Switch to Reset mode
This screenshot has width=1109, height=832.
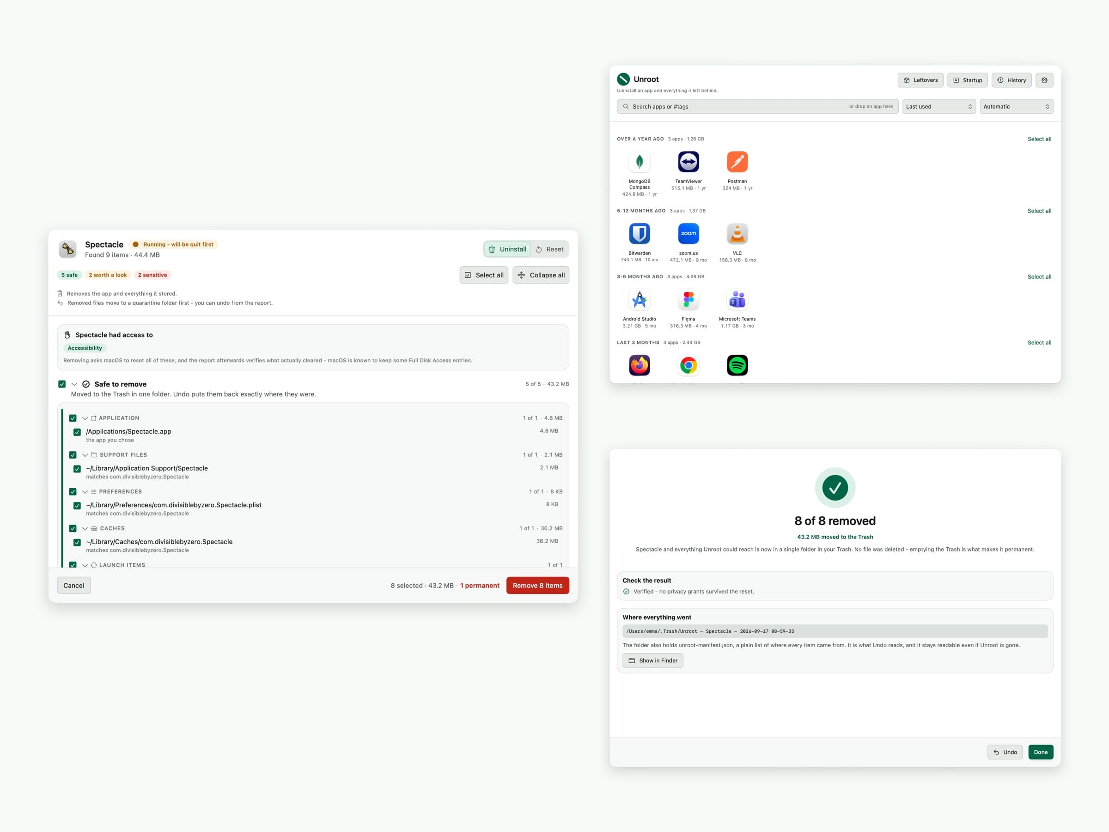tap(549, 249)
